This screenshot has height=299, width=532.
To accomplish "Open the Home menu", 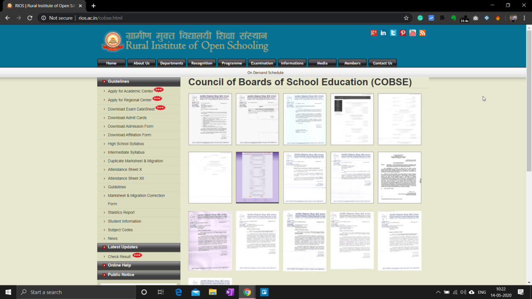I will pyautogui.click(x=111, y=63).
